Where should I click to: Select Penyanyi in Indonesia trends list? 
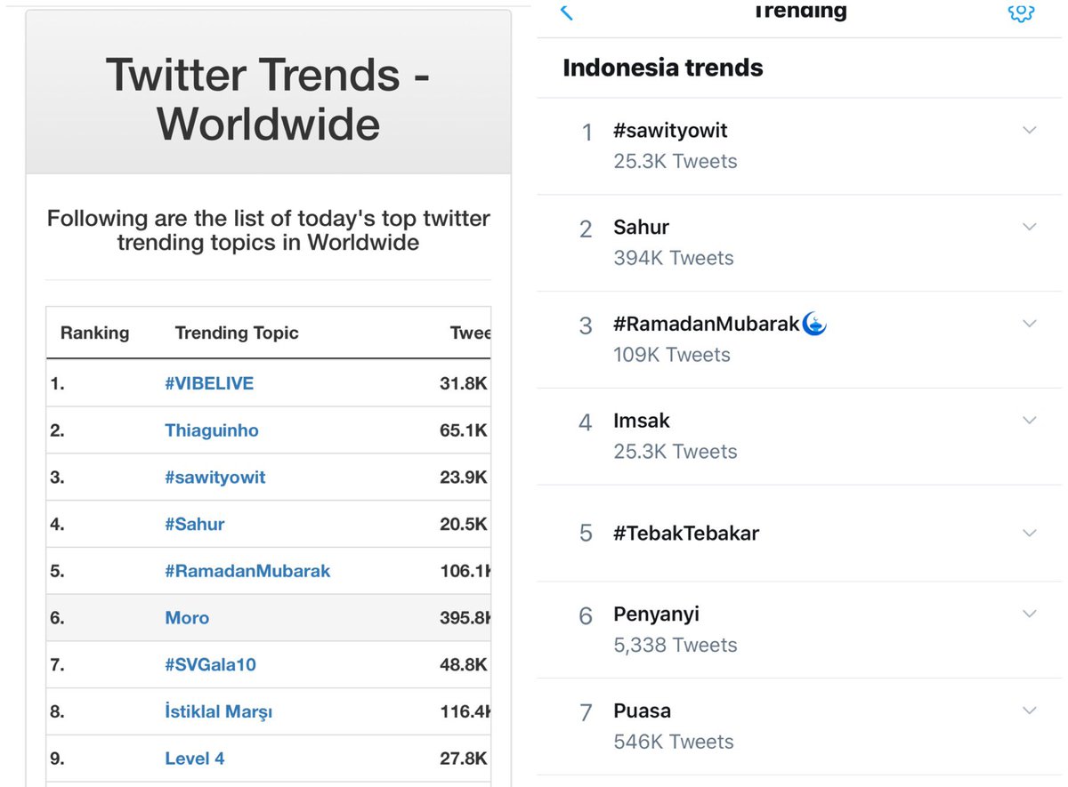656,614
